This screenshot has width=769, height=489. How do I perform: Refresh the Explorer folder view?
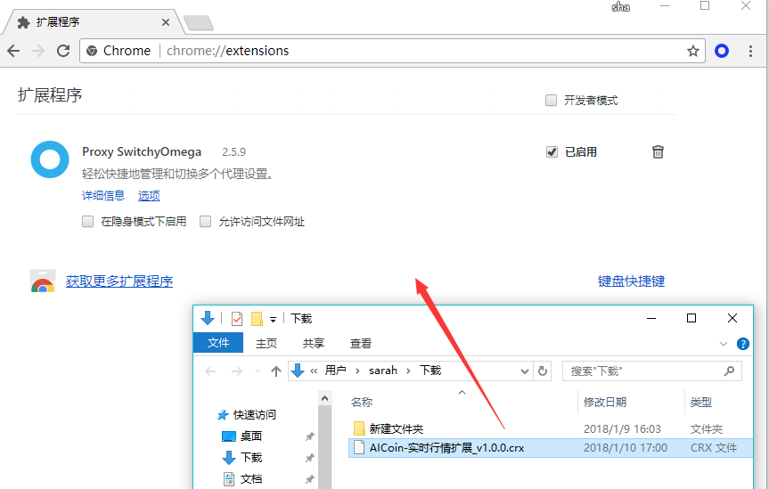(543, 371)
